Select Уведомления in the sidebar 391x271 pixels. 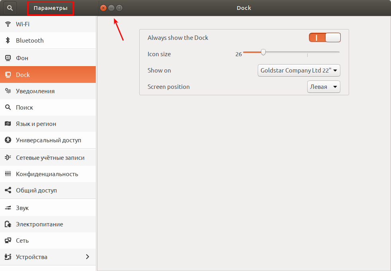tap(48, 91)
